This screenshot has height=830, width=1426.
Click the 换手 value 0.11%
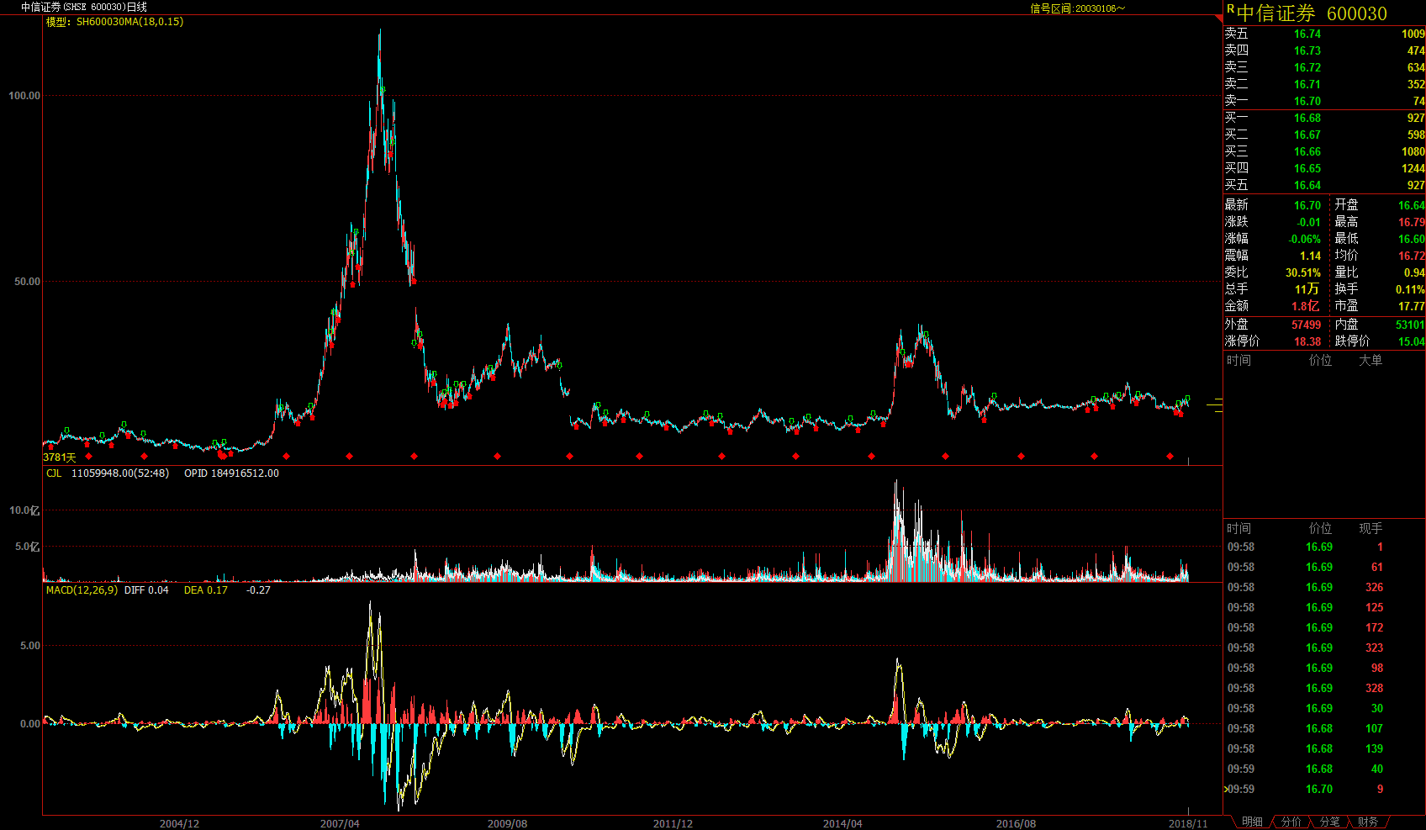click(x=1410, y=289)
